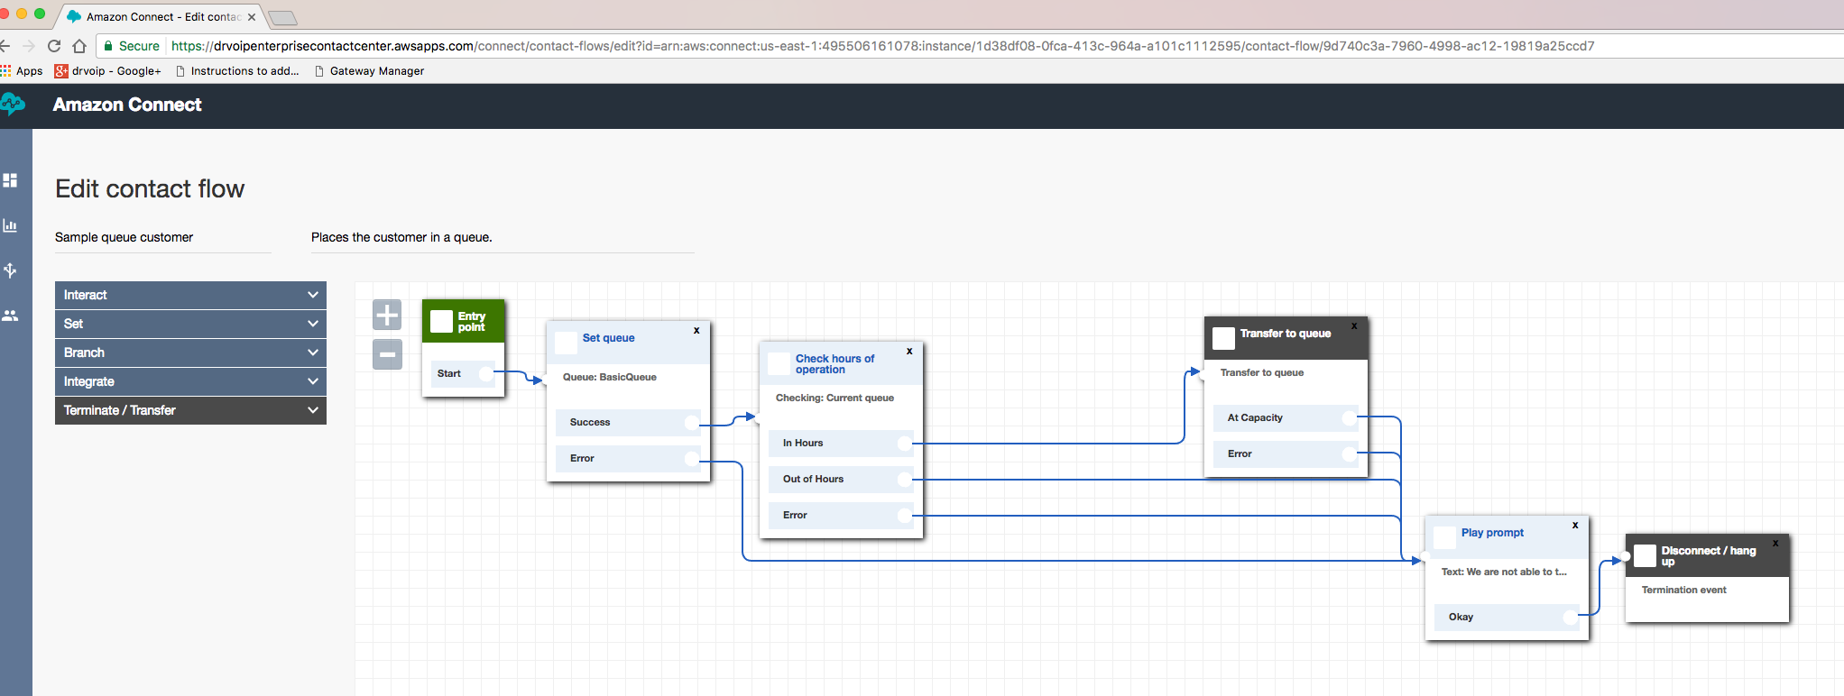
Task: Remove the Set queue block with its x
Action: pos(696,331)
